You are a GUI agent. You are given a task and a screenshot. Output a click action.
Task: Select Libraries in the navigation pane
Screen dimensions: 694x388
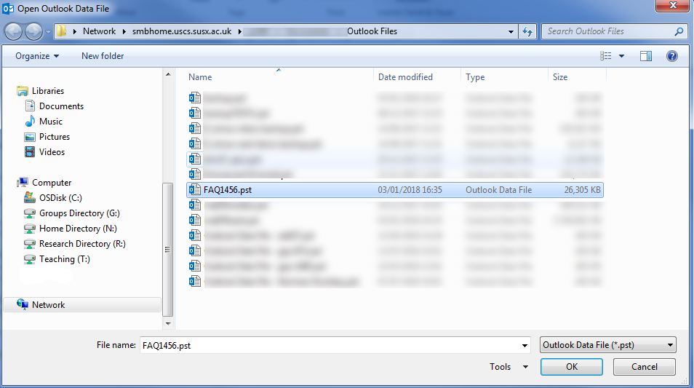[48, 91]
